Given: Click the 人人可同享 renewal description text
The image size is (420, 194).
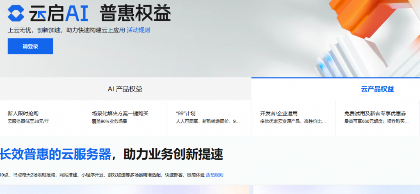Looking at the screenshot, I should pyautogui.click(x=208, y=121).
